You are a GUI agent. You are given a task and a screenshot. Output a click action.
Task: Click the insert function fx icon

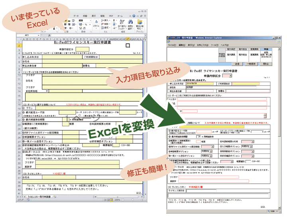click(49, 35)
